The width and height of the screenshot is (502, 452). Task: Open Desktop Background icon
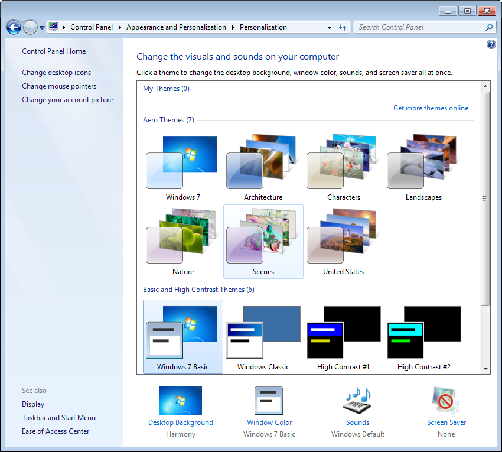[181, 401]
